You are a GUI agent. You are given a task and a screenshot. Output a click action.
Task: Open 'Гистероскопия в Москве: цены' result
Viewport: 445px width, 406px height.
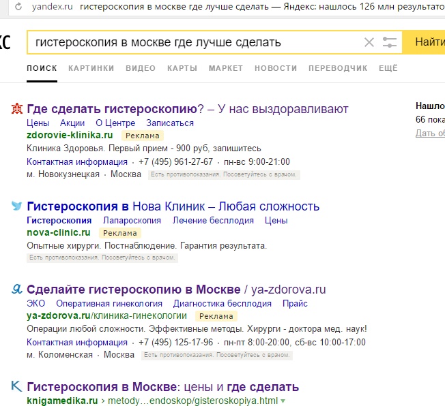(162, 386)
